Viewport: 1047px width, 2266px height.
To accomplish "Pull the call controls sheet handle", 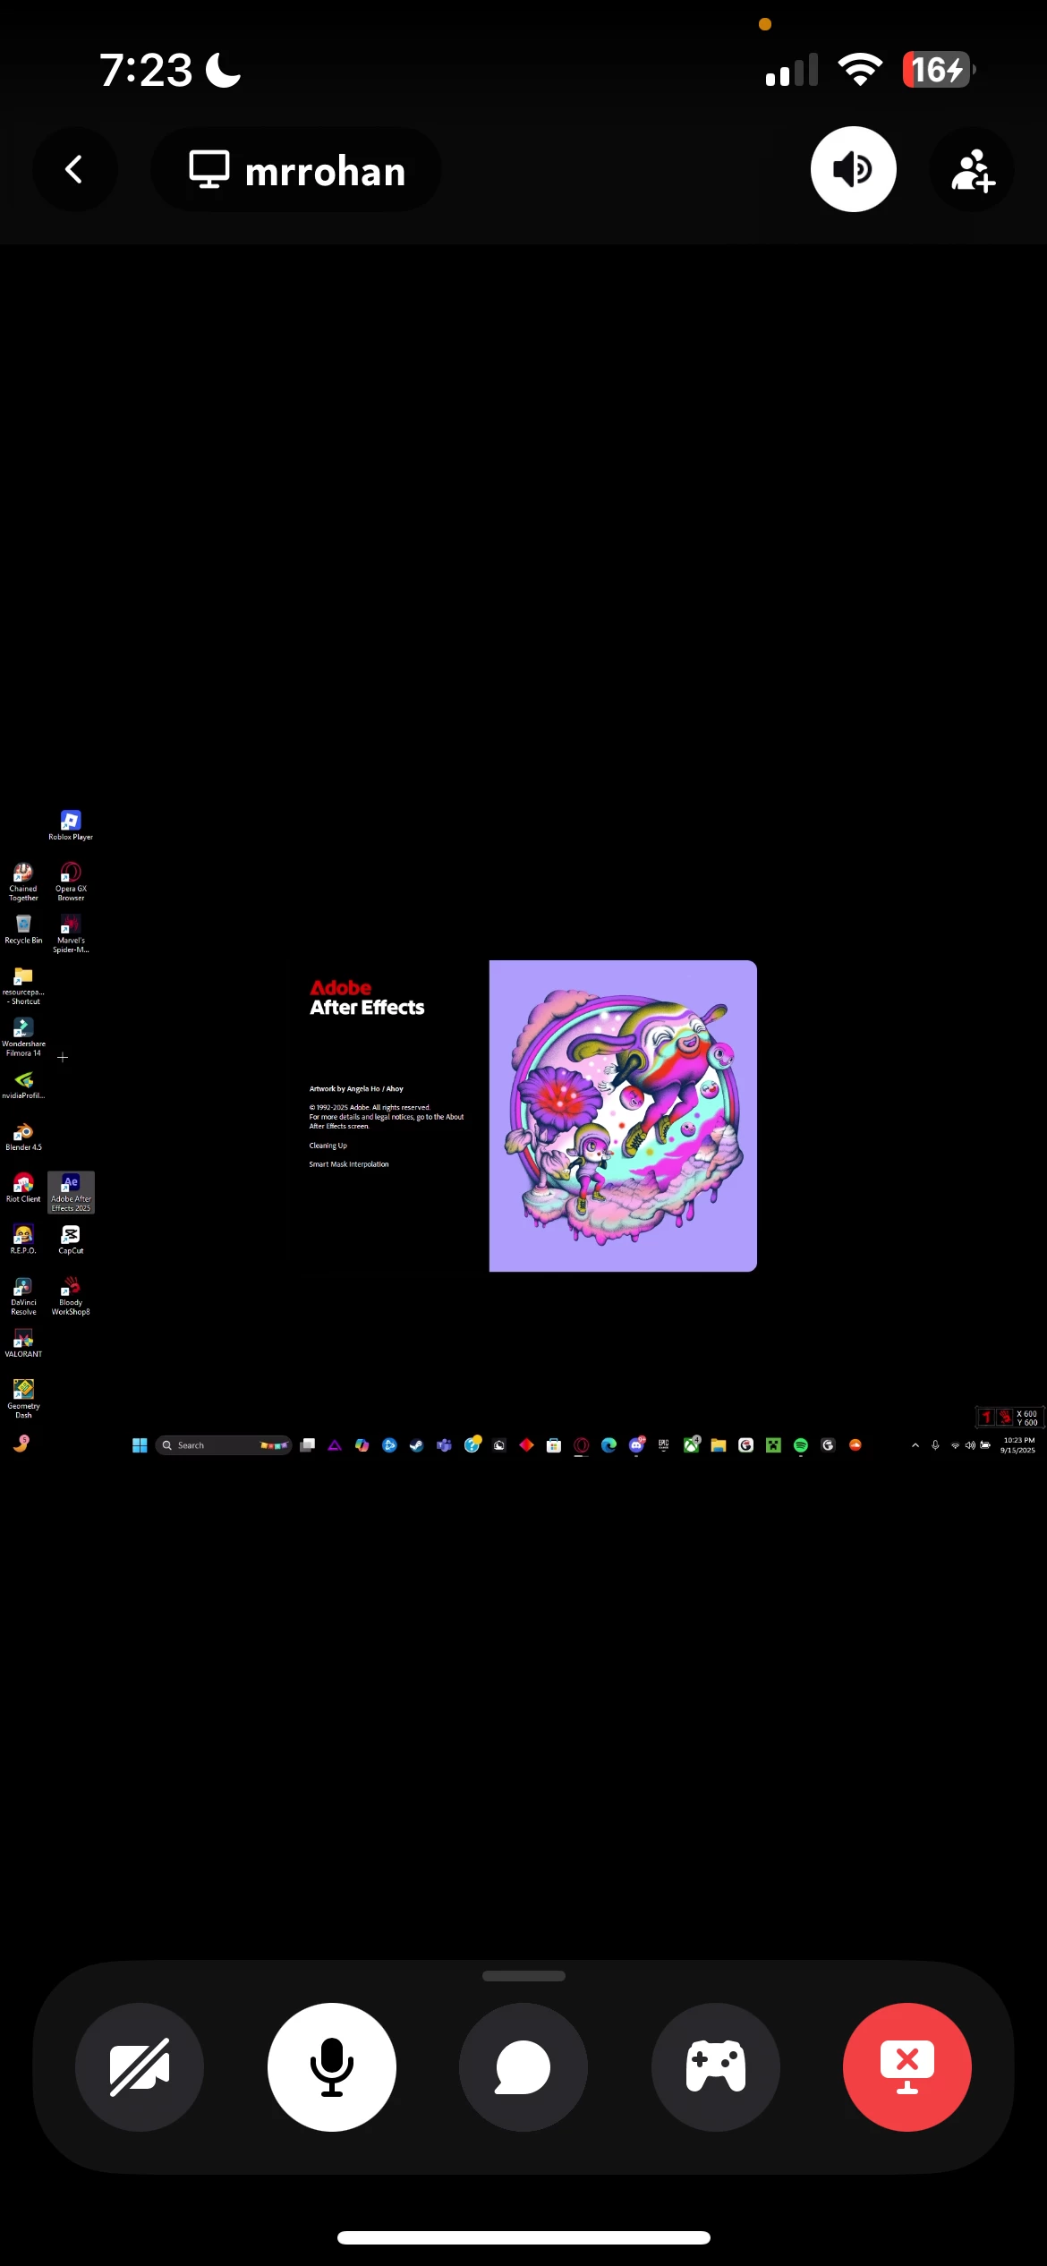I will tap(523, 1975).
